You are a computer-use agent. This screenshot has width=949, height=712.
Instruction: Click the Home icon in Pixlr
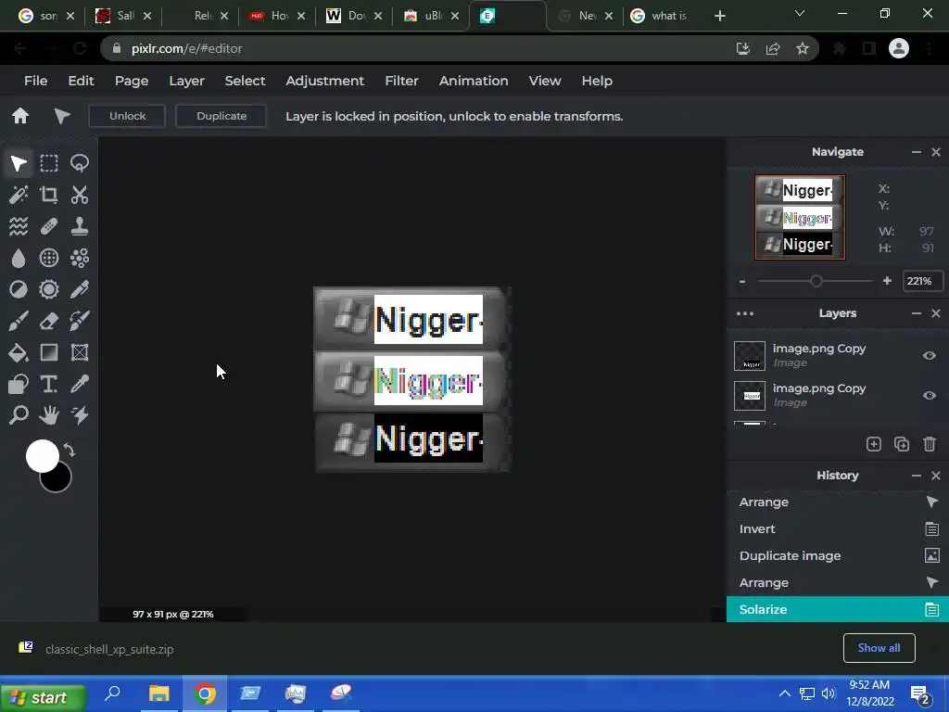20,116
